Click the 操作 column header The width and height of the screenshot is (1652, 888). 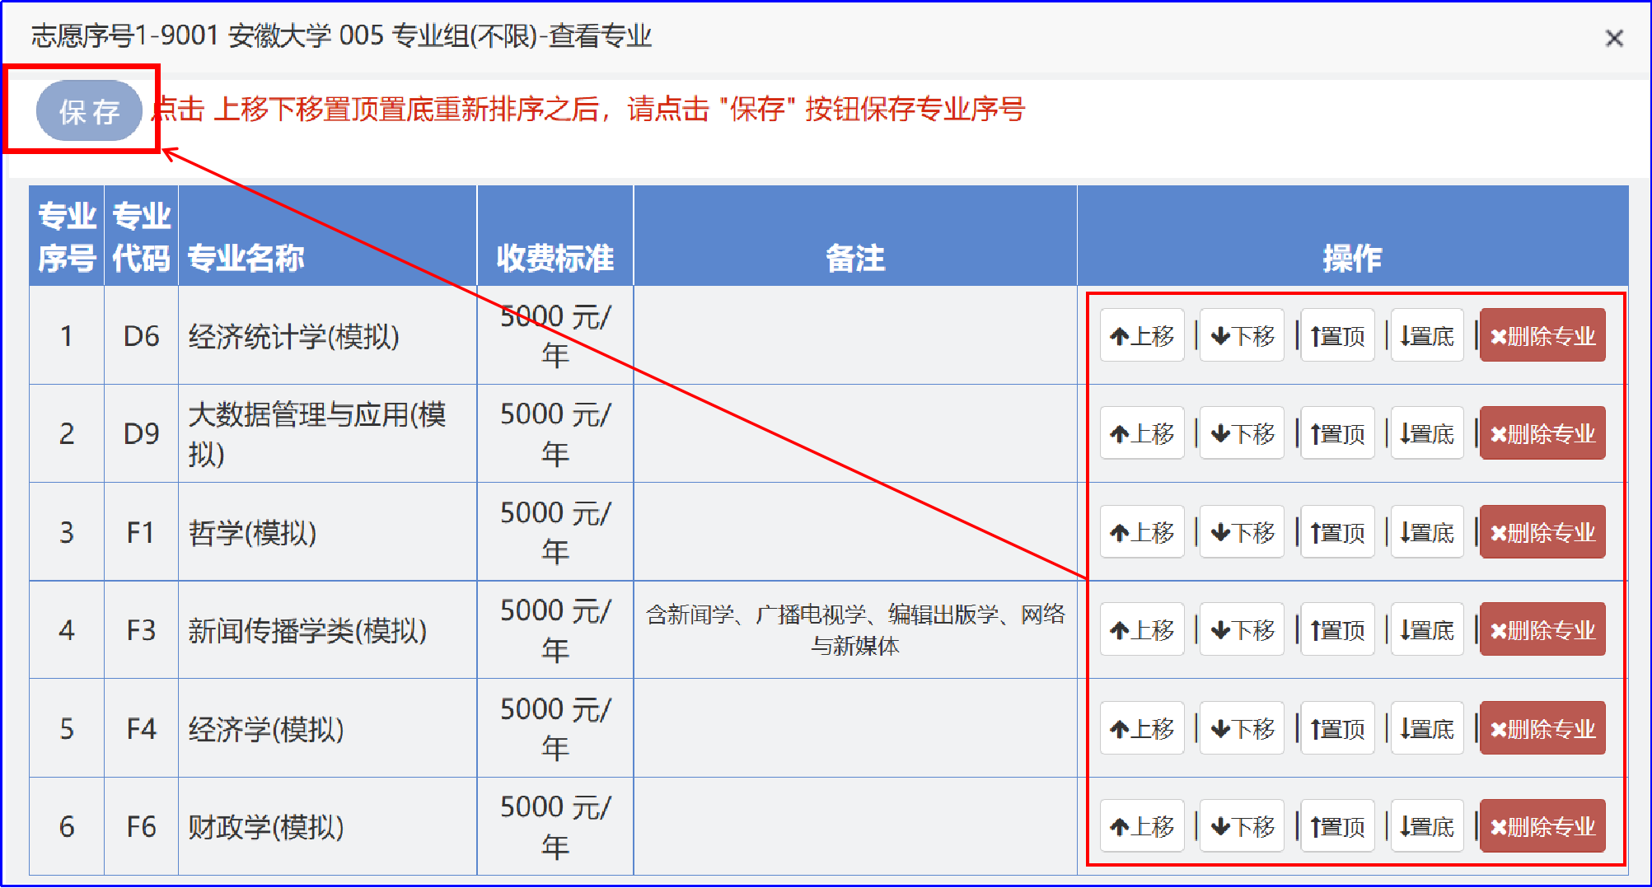[1351, 258]
